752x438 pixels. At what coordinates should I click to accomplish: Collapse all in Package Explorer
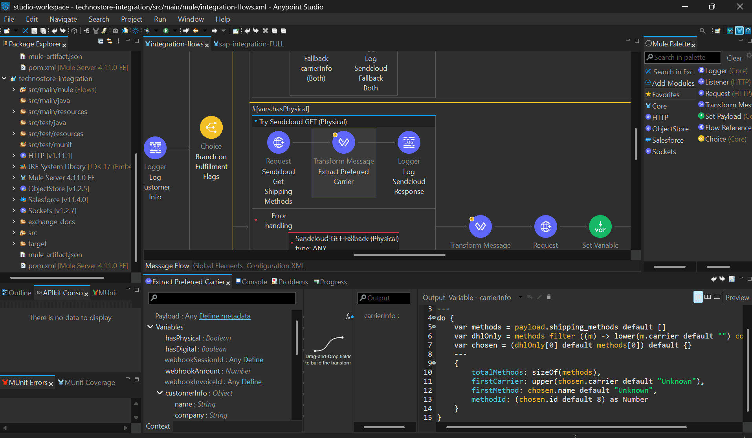click(101, 41)
